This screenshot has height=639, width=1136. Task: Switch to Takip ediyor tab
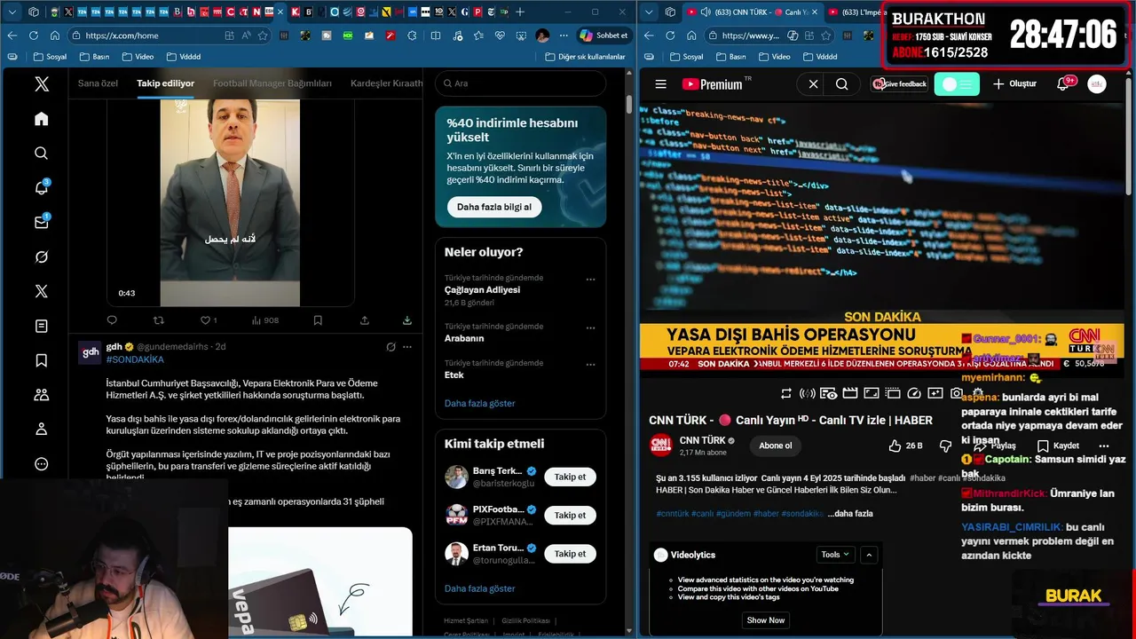point(165,83)
